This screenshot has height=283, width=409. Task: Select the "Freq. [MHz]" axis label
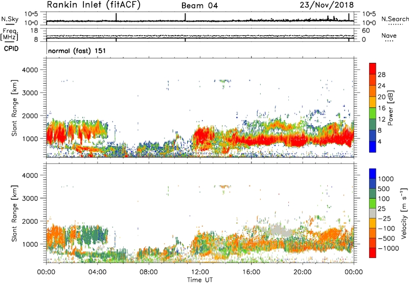click(10, 34)
